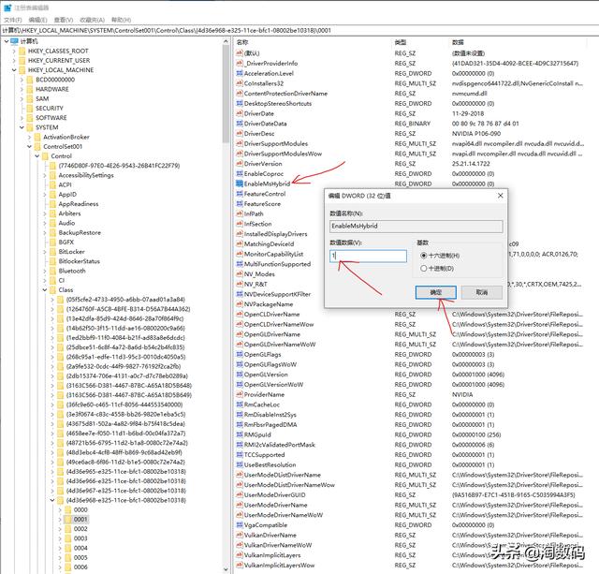599x574 pixels.
Task: Open the Help (帮助) menu
Action: click(x=121, y=20)
